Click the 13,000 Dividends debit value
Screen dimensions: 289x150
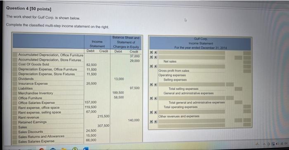[119, 79]
